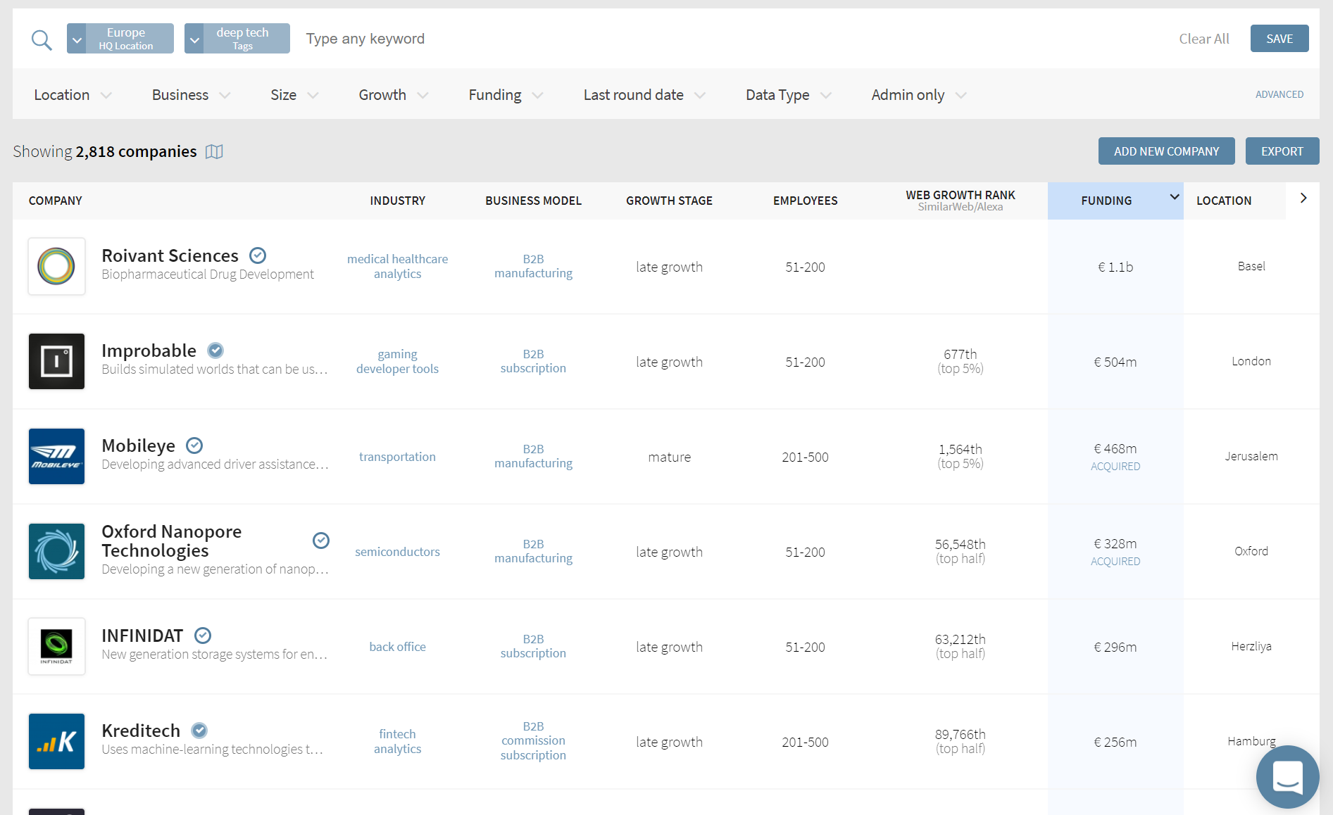Click the INFINIDAT company logo
This screenshot has height=815, width=1333.
click(56, 647)
